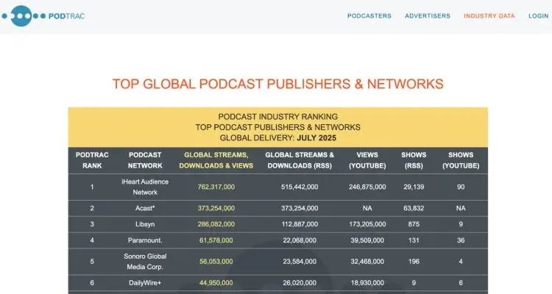Select the July 2025 delivery date text

(x=316, y=138)
